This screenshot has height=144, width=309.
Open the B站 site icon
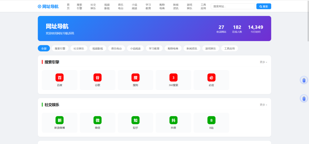[212, 120]
